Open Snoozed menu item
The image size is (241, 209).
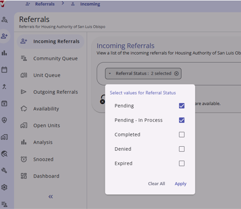[50, 159]
